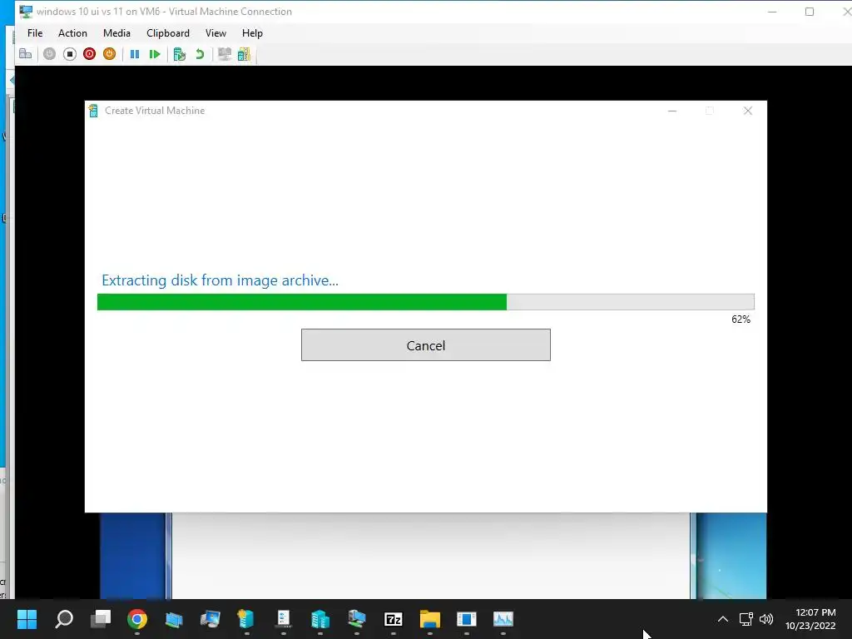Open the blue stacked monitors taskbar app
The width and height of the screenshot is (852, 639).
point(174,619)
